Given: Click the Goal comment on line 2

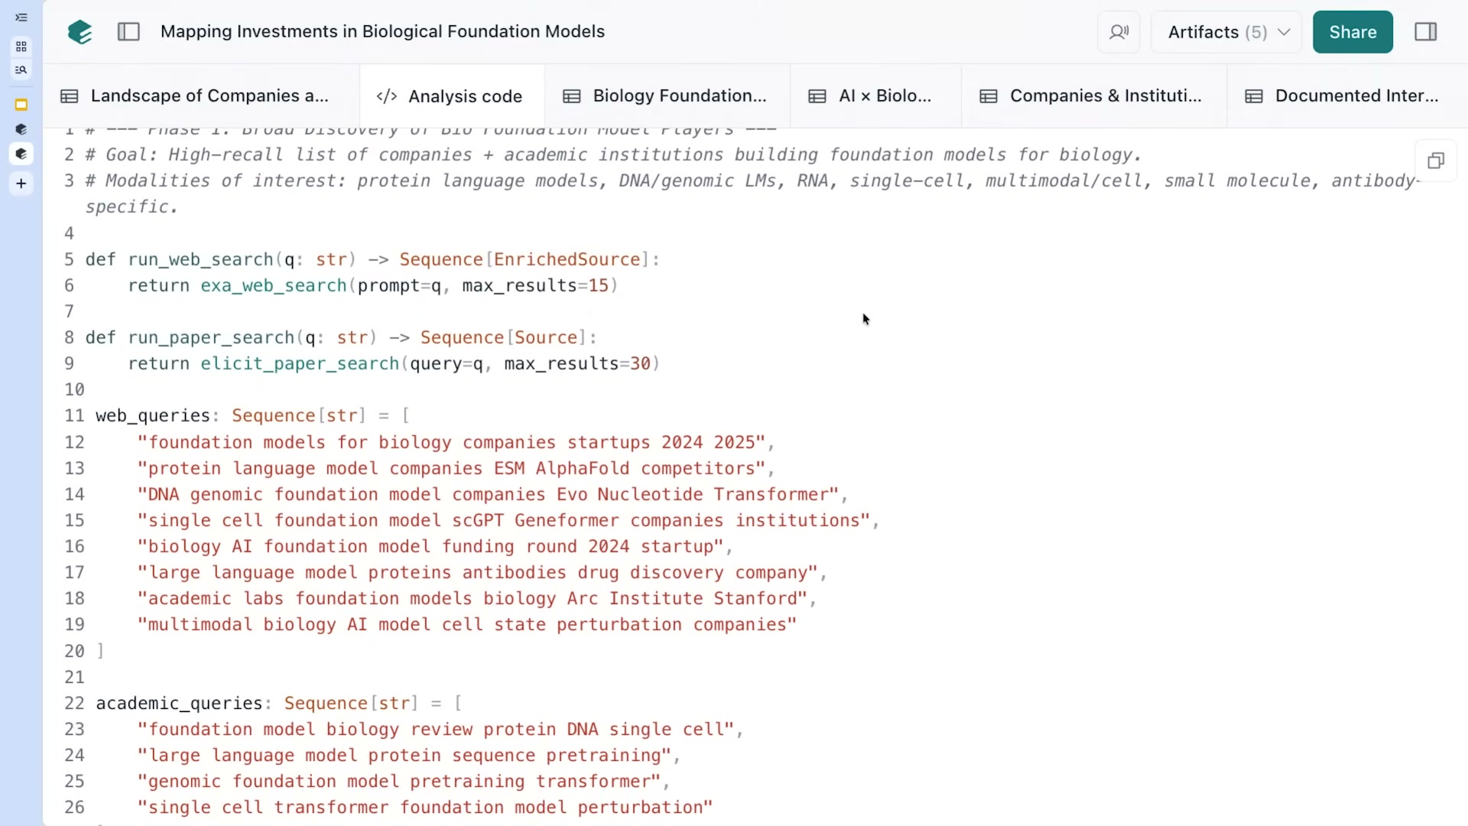Looking at the screenshot, I should coord(613,155).
